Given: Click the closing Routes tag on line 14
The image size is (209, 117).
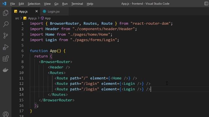Looking at the screenshot, I should 58,95.
